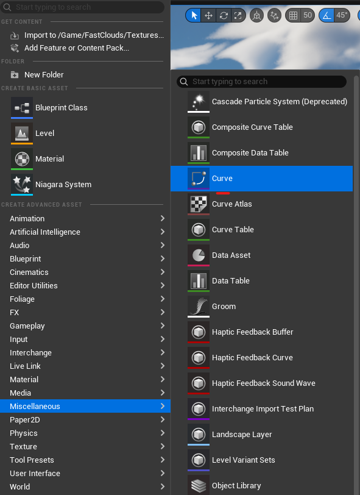Image resolution: width=360 pixels, height=495 pixels.
Task: Activate the translate move tool icon
Action: click(208, 15)
